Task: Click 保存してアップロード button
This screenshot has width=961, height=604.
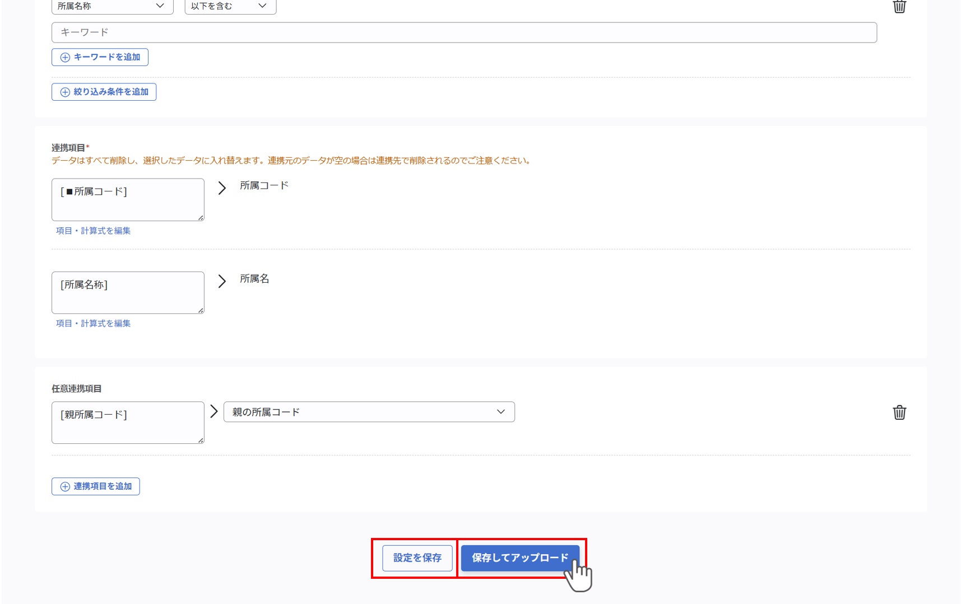Action: click(x=519, y=558)
